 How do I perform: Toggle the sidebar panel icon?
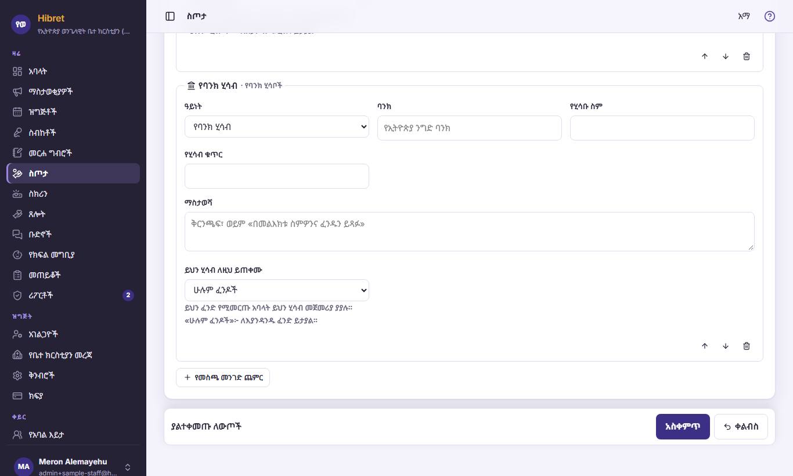pyautogui.click(x=170, y=16)
